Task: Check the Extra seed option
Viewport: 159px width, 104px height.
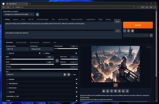Action: [x=72, y=74]
